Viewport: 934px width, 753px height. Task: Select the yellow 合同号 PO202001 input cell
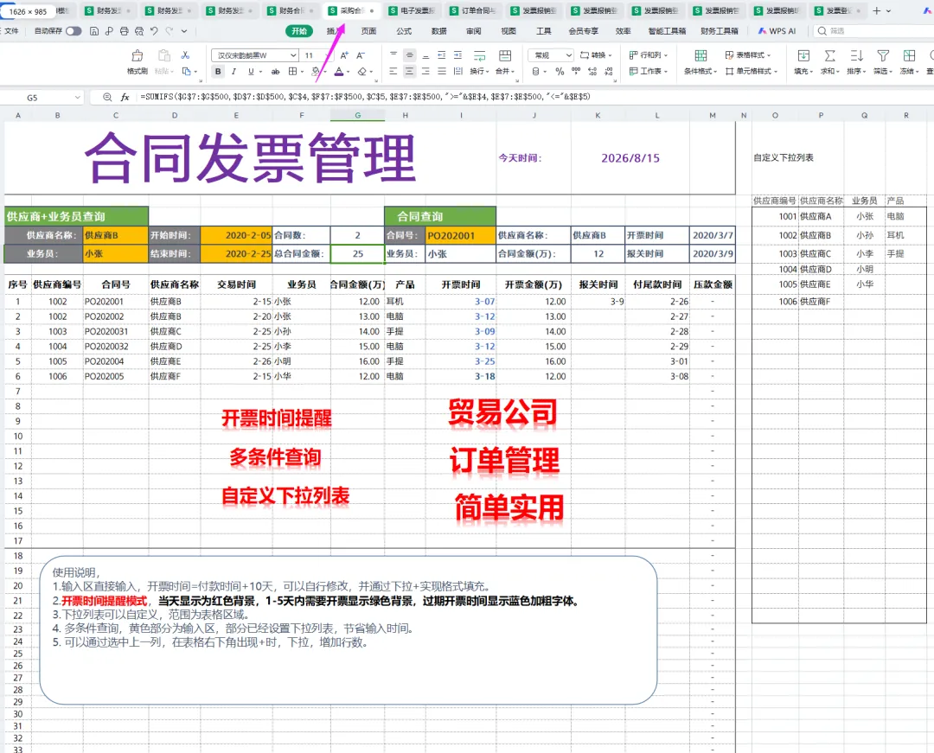click(460, 235)
